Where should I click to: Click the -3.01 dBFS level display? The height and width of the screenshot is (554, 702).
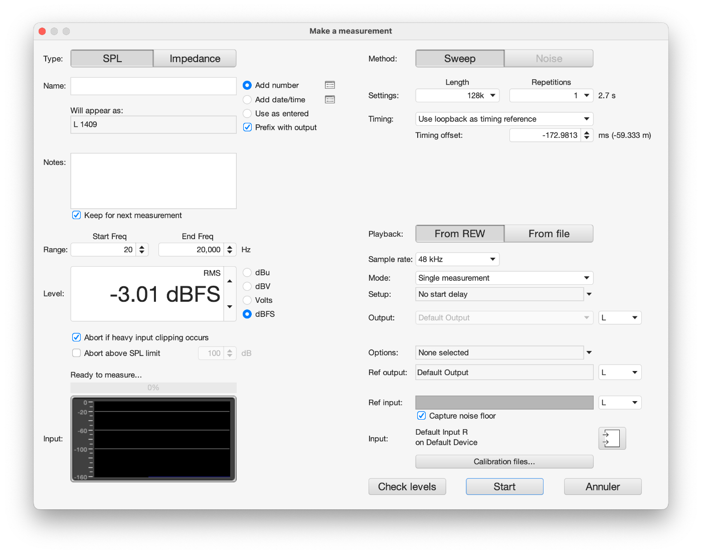pyautogui.click(x=147, y=294)
